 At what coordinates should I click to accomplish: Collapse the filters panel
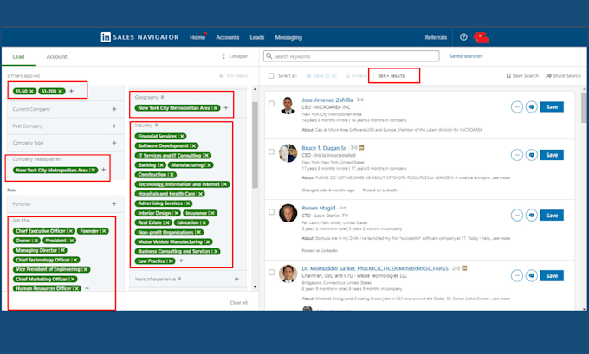pos(235,56)
